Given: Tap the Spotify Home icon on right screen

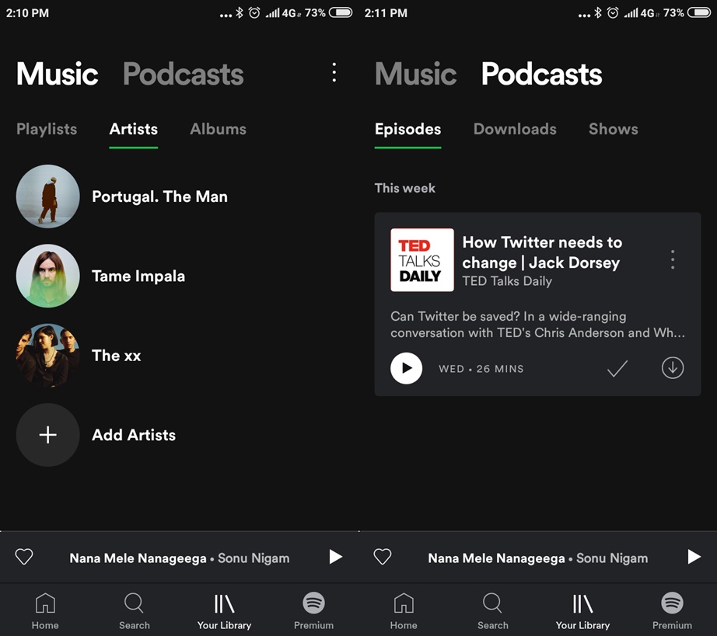Looking at the screenshot, I should coord(404,610).
